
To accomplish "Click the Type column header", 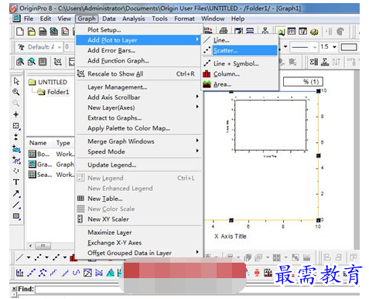I will click(63, 143).
